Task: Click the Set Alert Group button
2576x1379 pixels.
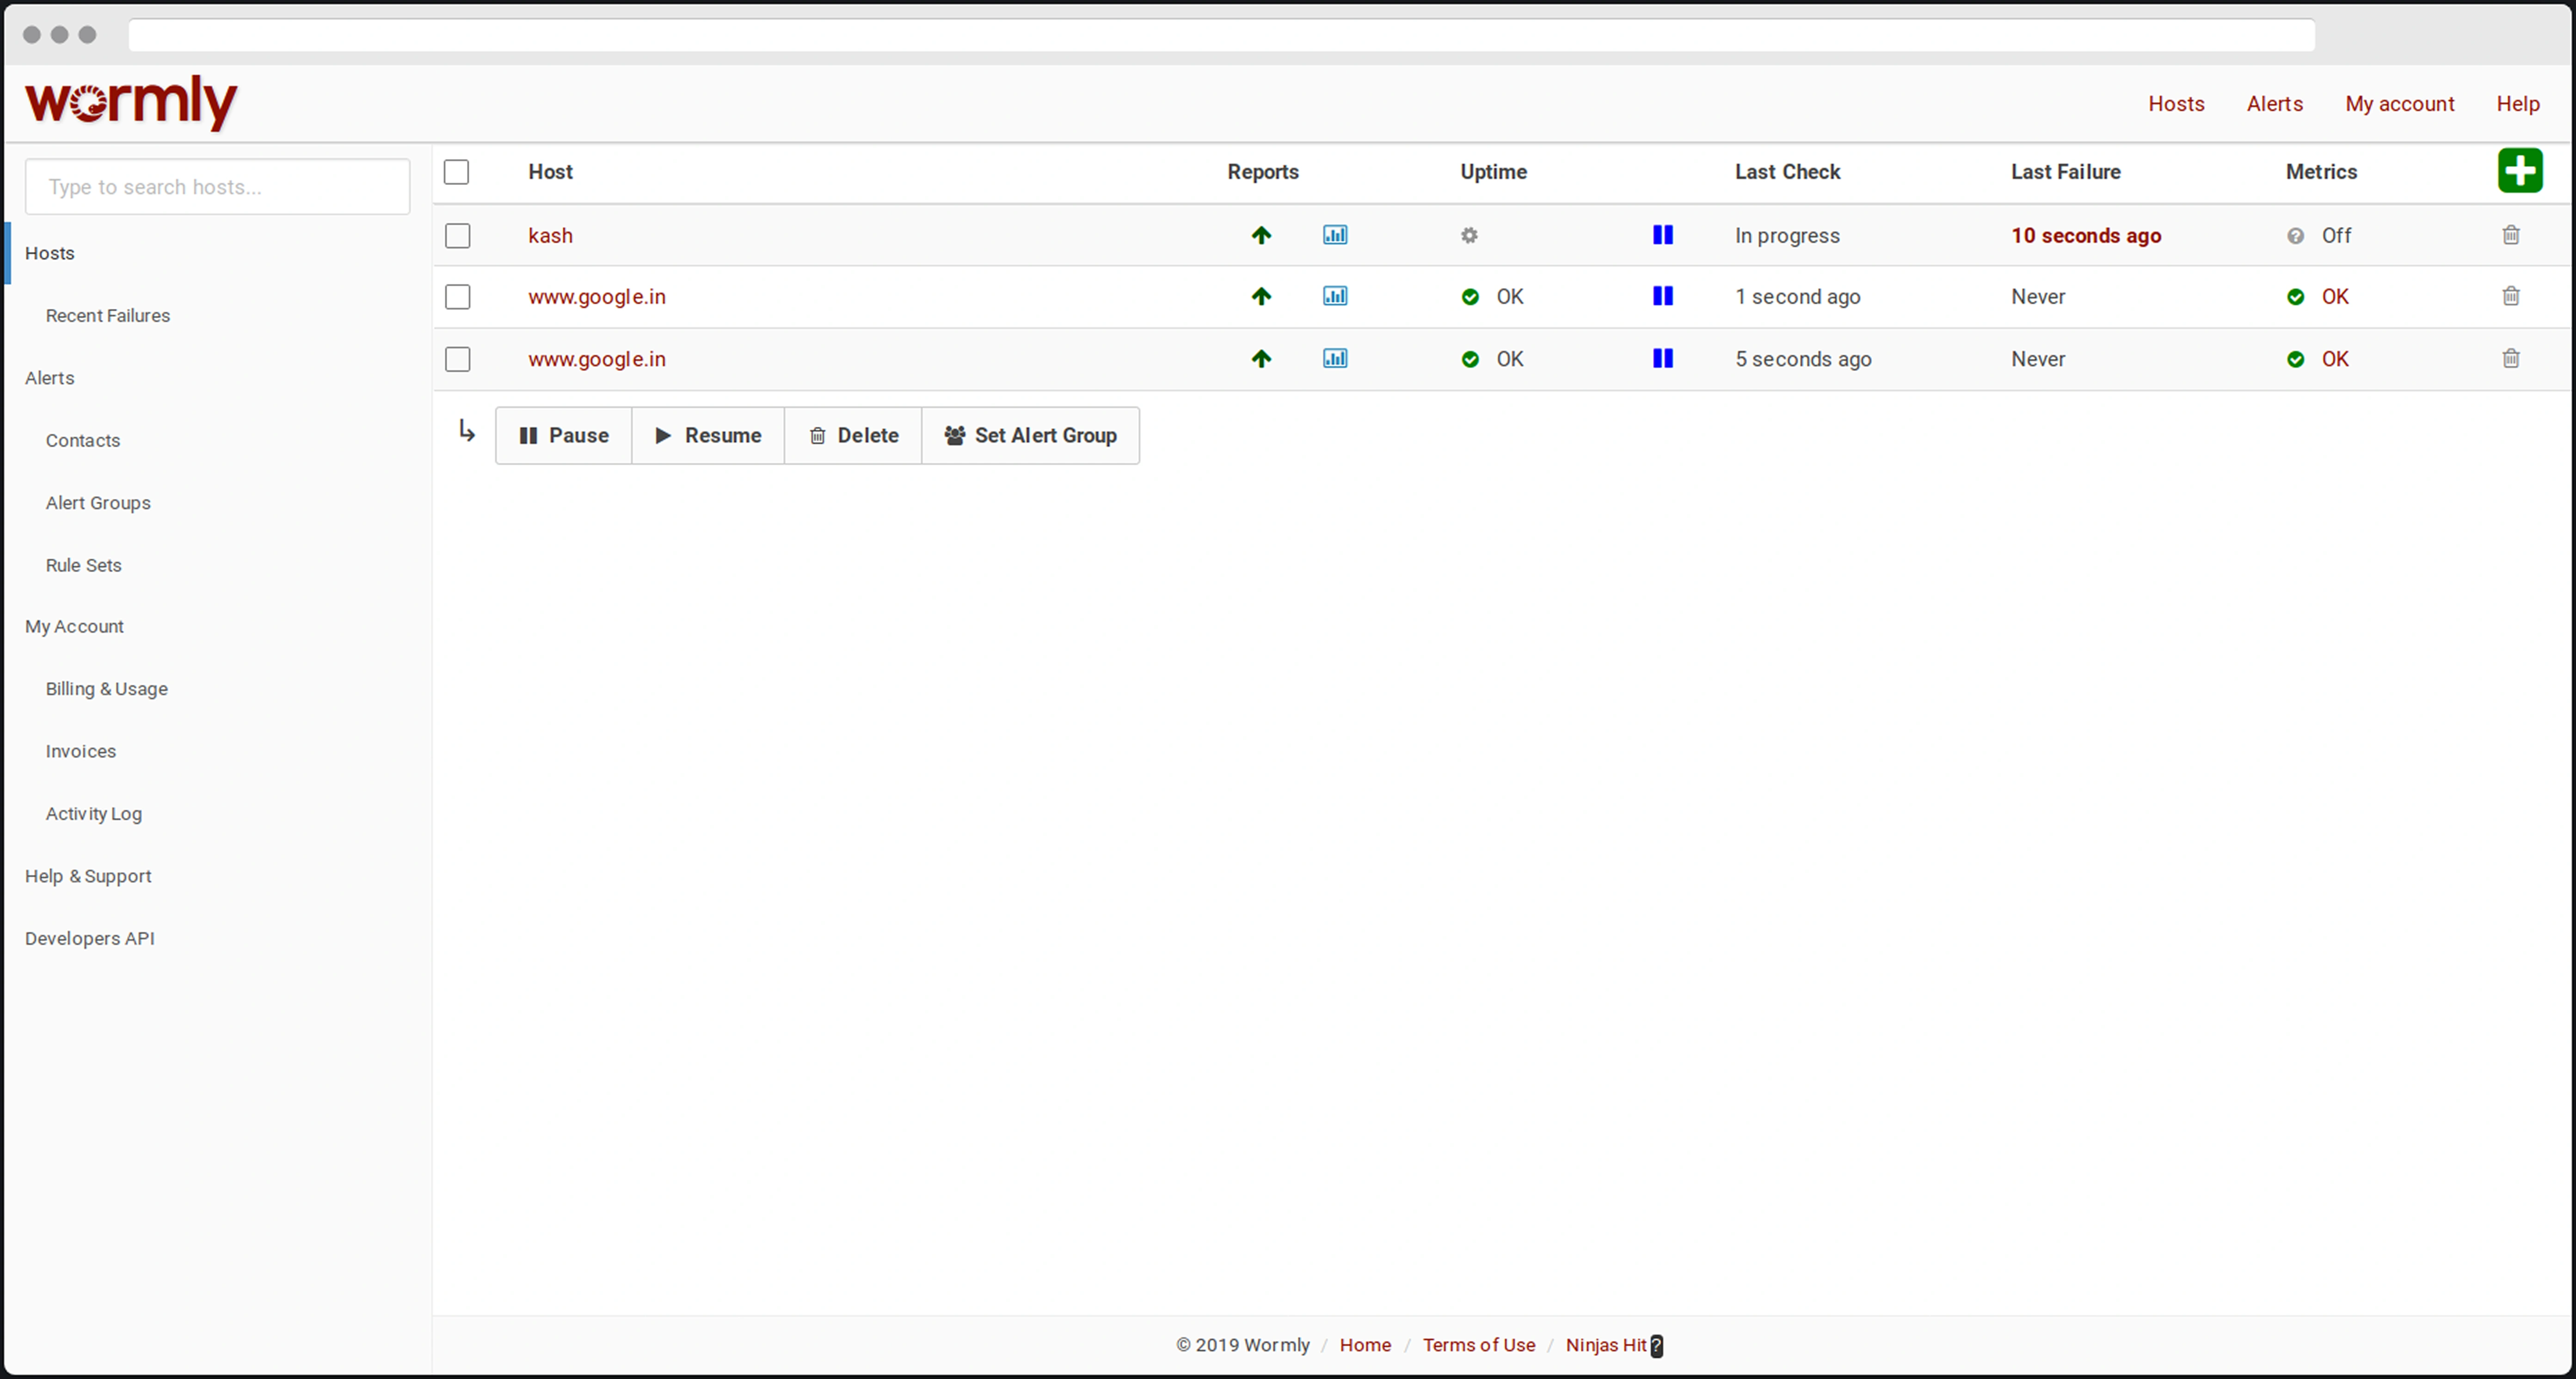Action: point(1030,435)
